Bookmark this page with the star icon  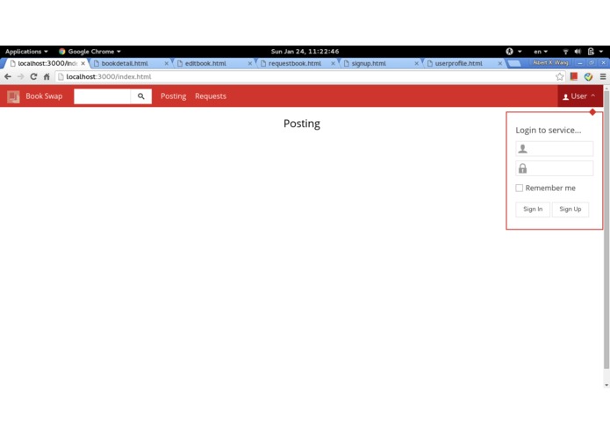click(x=559, y=76)
